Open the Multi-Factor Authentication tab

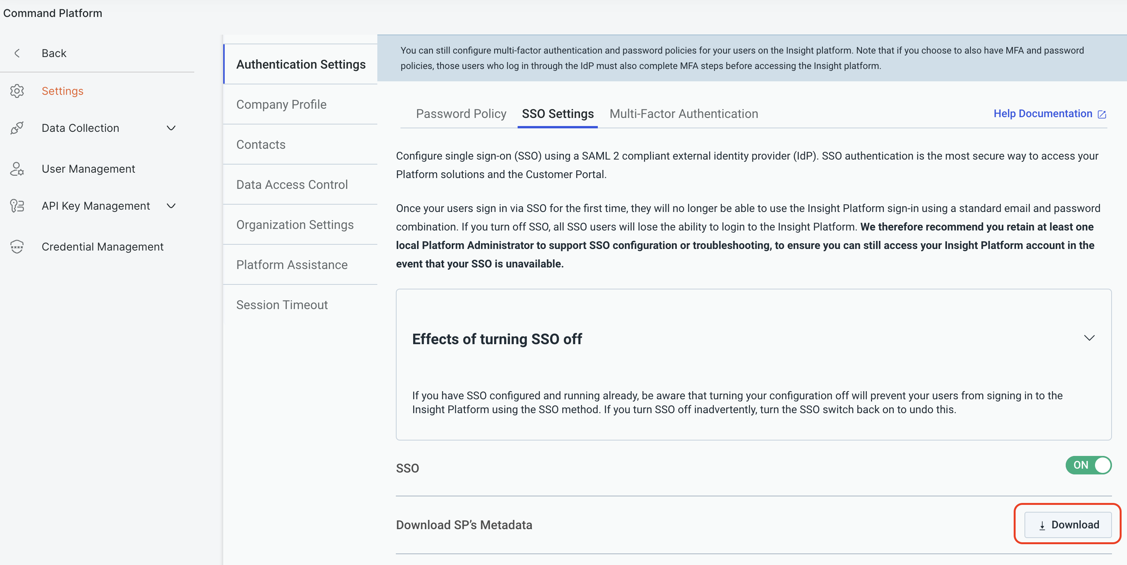point(683,114)
